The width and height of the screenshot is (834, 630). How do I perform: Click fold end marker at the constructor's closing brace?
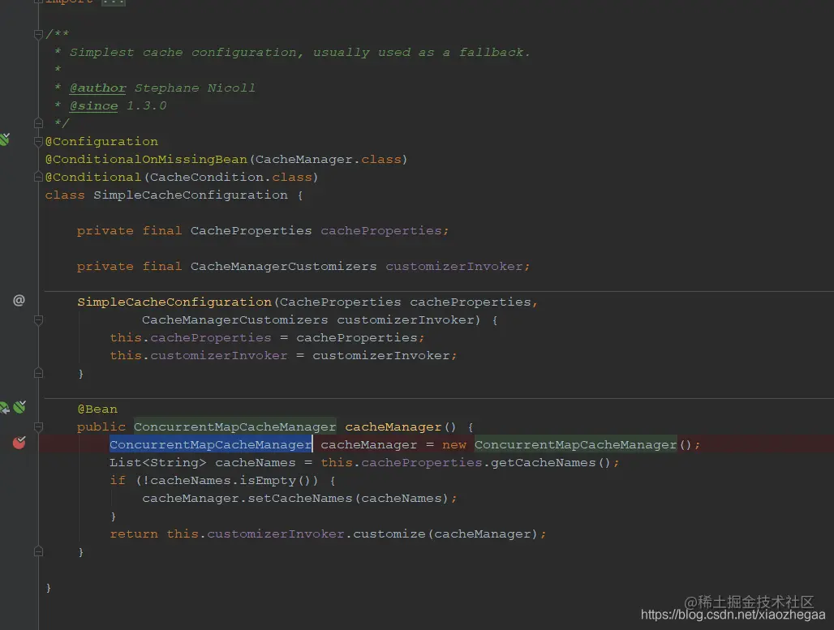tap(38, 373)
